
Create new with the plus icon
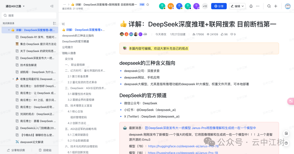point(275,6)
